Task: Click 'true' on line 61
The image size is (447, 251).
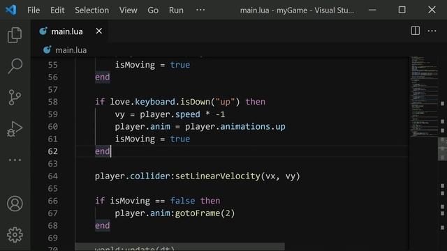Action: [x=180, y=139]
